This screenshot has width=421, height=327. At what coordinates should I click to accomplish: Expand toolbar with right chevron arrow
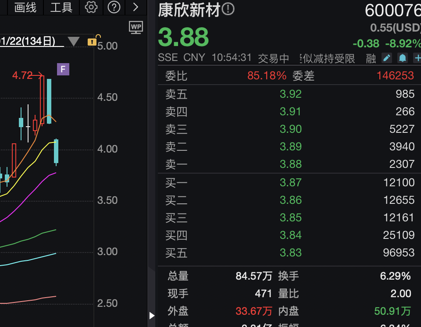tap(136, 7)
